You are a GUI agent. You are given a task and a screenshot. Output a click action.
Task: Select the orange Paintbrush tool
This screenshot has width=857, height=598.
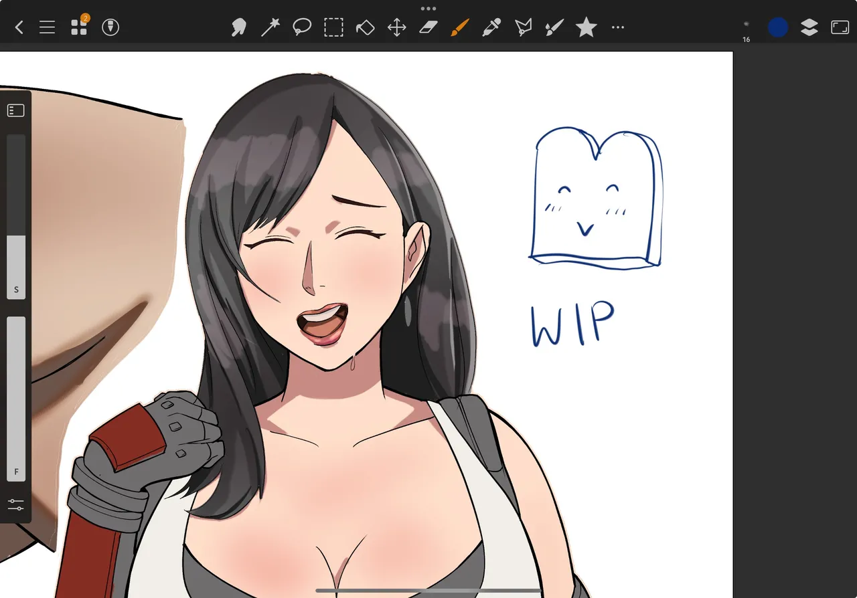coord(459,27)
